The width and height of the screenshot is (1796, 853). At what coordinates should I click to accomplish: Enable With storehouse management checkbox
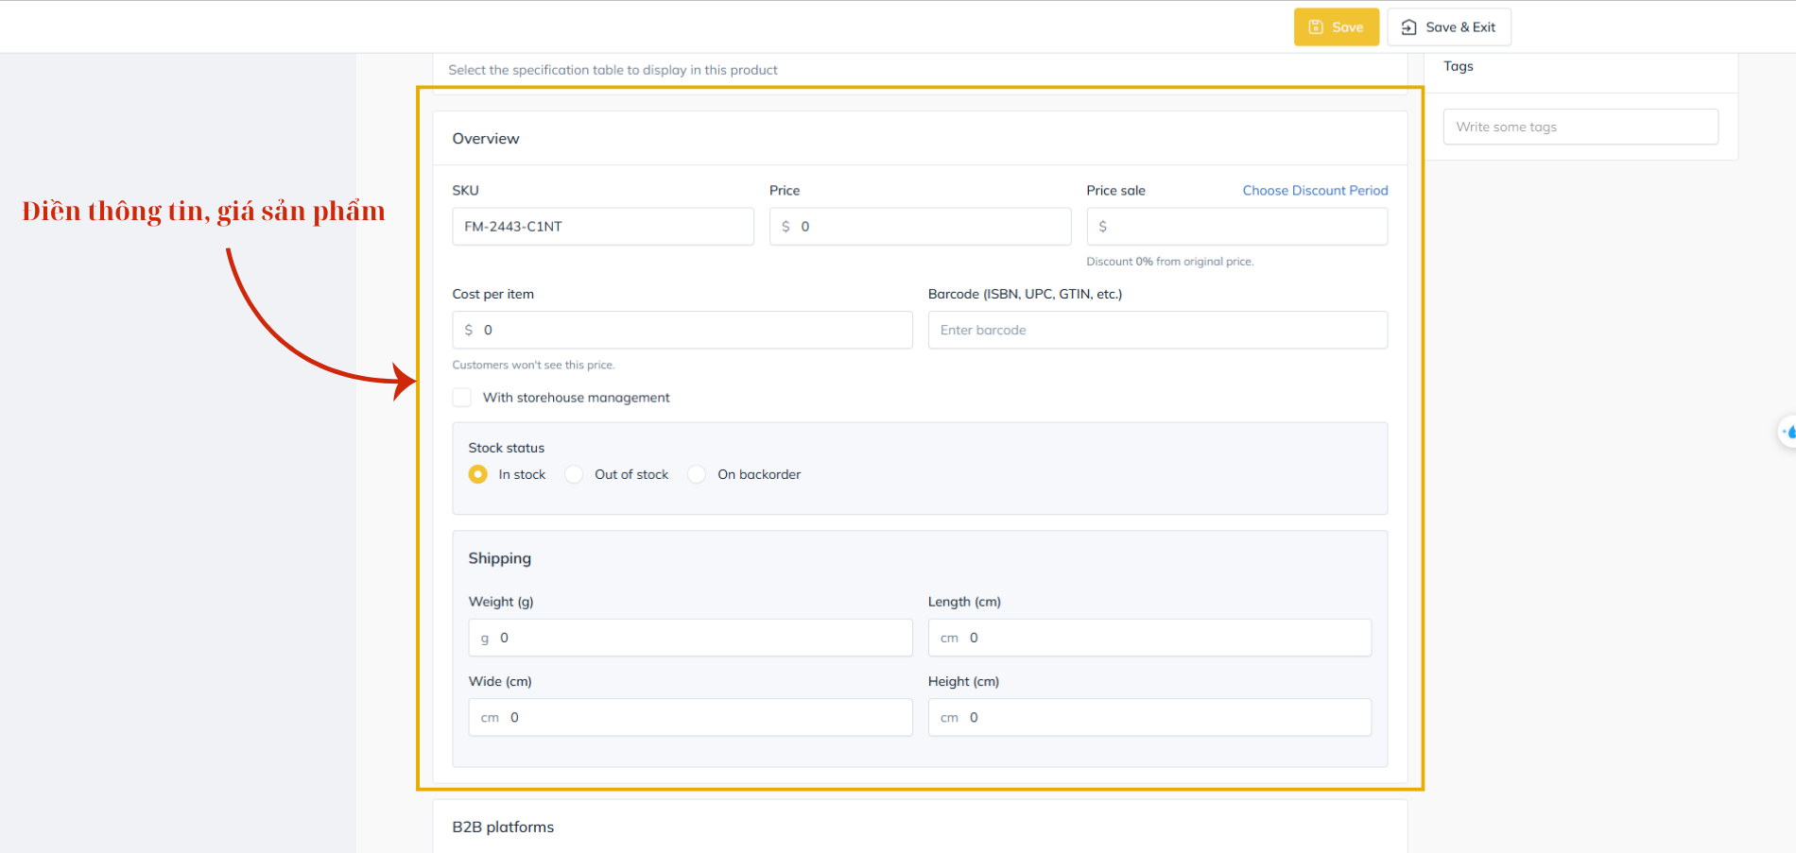[x=462, y=398]
